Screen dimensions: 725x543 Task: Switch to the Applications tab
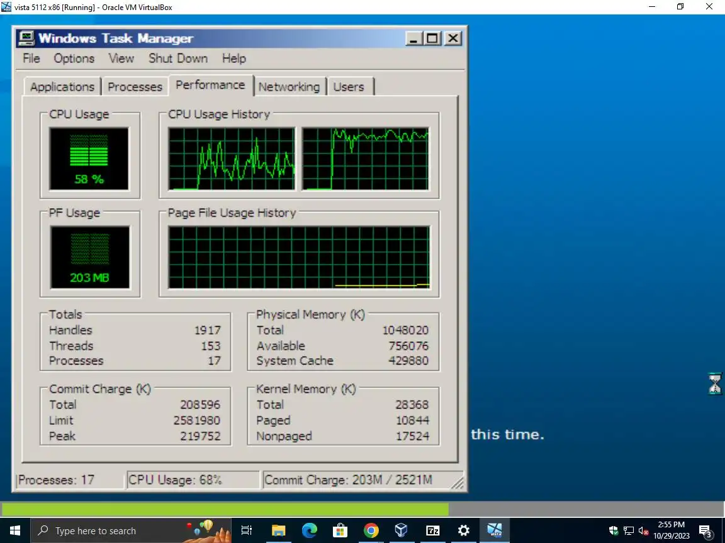(x=62, y=87)
